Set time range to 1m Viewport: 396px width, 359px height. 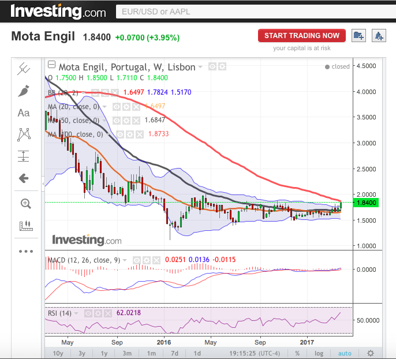tap(151, 353)
